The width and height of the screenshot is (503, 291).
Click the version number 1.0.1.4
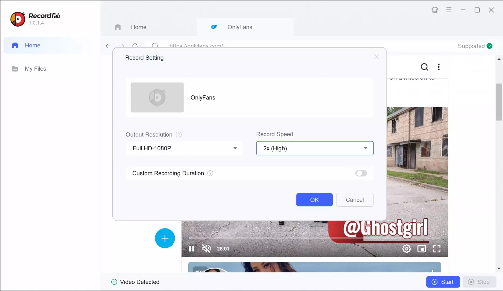click(x=36, y=23)
